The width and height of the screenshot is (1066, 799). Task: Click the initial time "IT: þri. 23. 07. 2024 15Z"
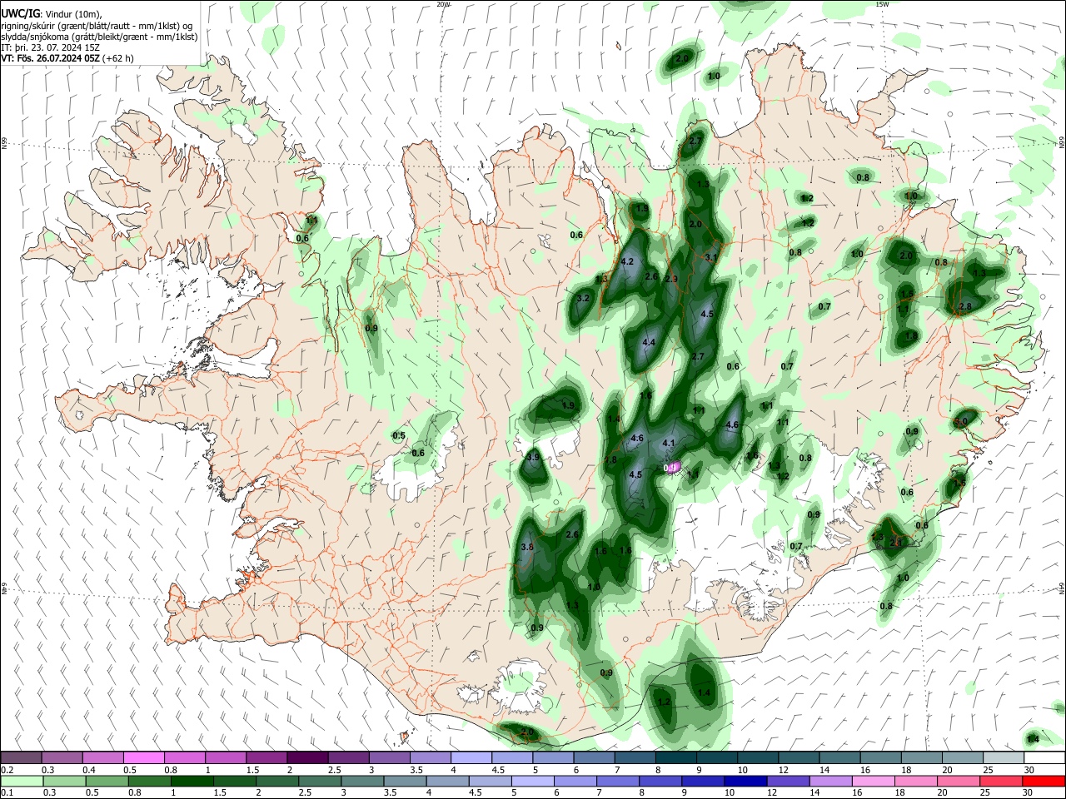[x=50, y=47]
